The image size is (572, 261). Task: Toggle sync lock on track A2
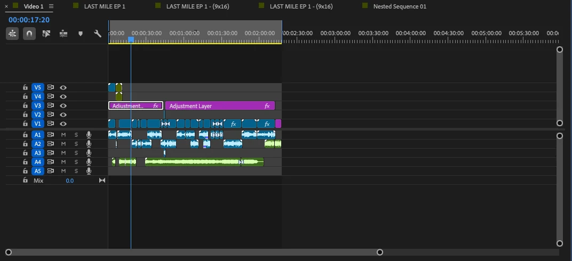pos(50,144)
